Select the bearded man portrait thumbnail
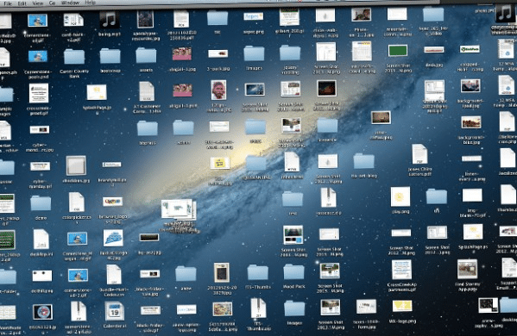The height and width of the screenshot is (336, 517). click(218, 90)
